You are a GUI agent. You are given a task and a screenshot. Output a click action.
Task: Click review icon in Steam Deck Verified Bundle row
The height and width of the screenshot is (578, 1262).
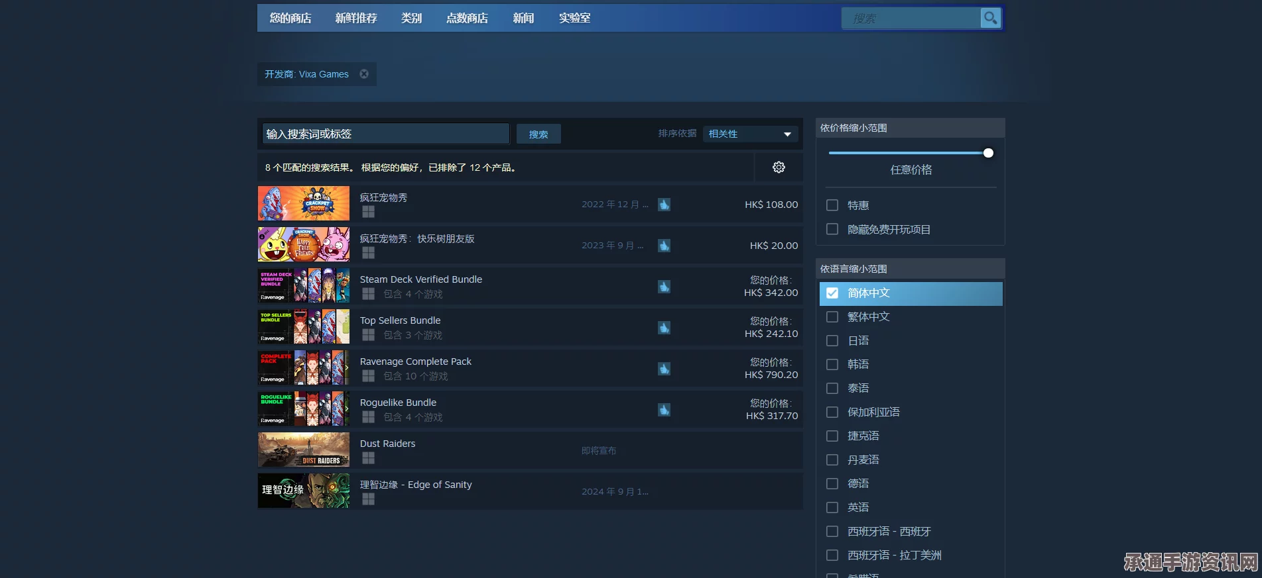click(x=664, y=287)
